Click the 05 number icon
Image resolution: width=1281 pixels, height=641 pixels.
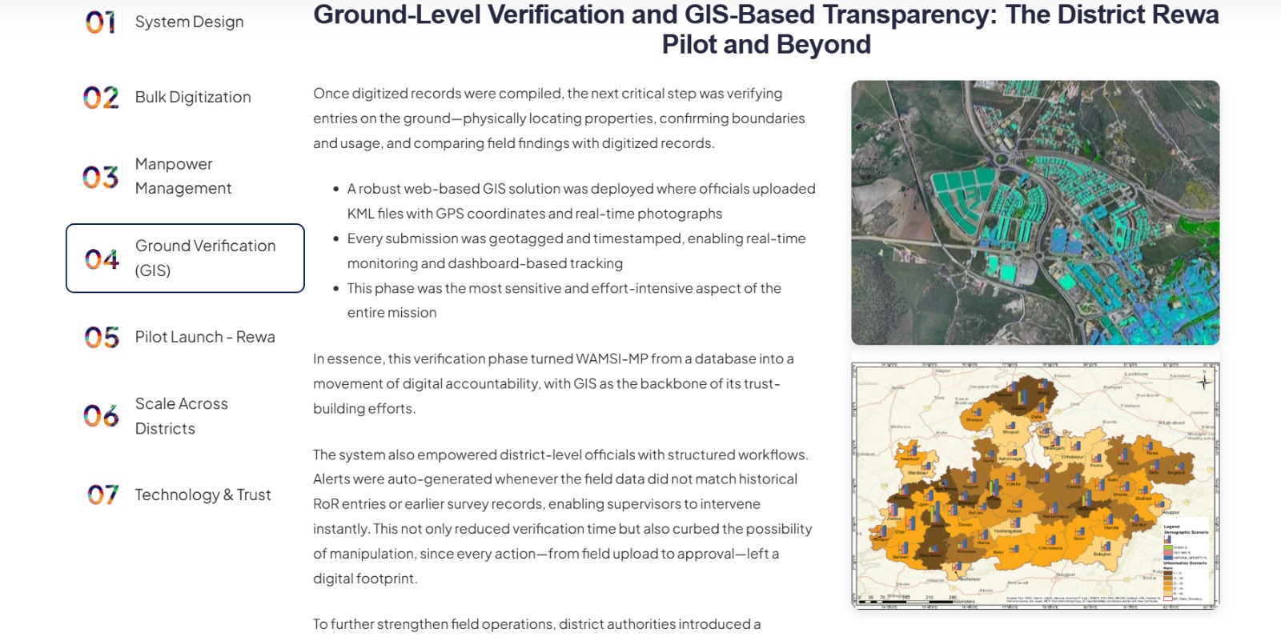point(102,338)
